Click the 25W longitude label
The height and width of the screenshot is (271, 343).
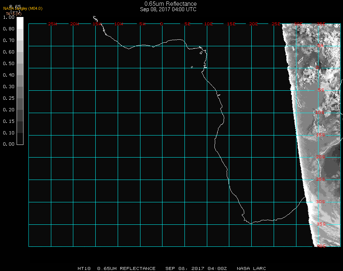53,24
